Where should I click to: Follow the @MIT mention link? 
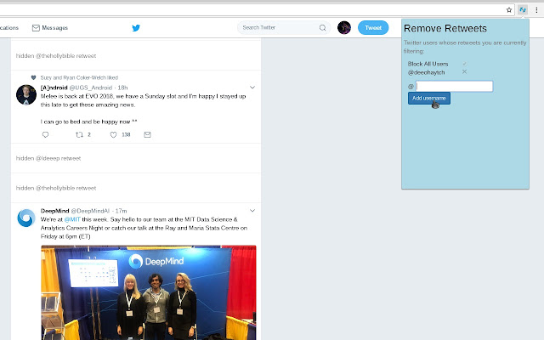click(72, 219)
